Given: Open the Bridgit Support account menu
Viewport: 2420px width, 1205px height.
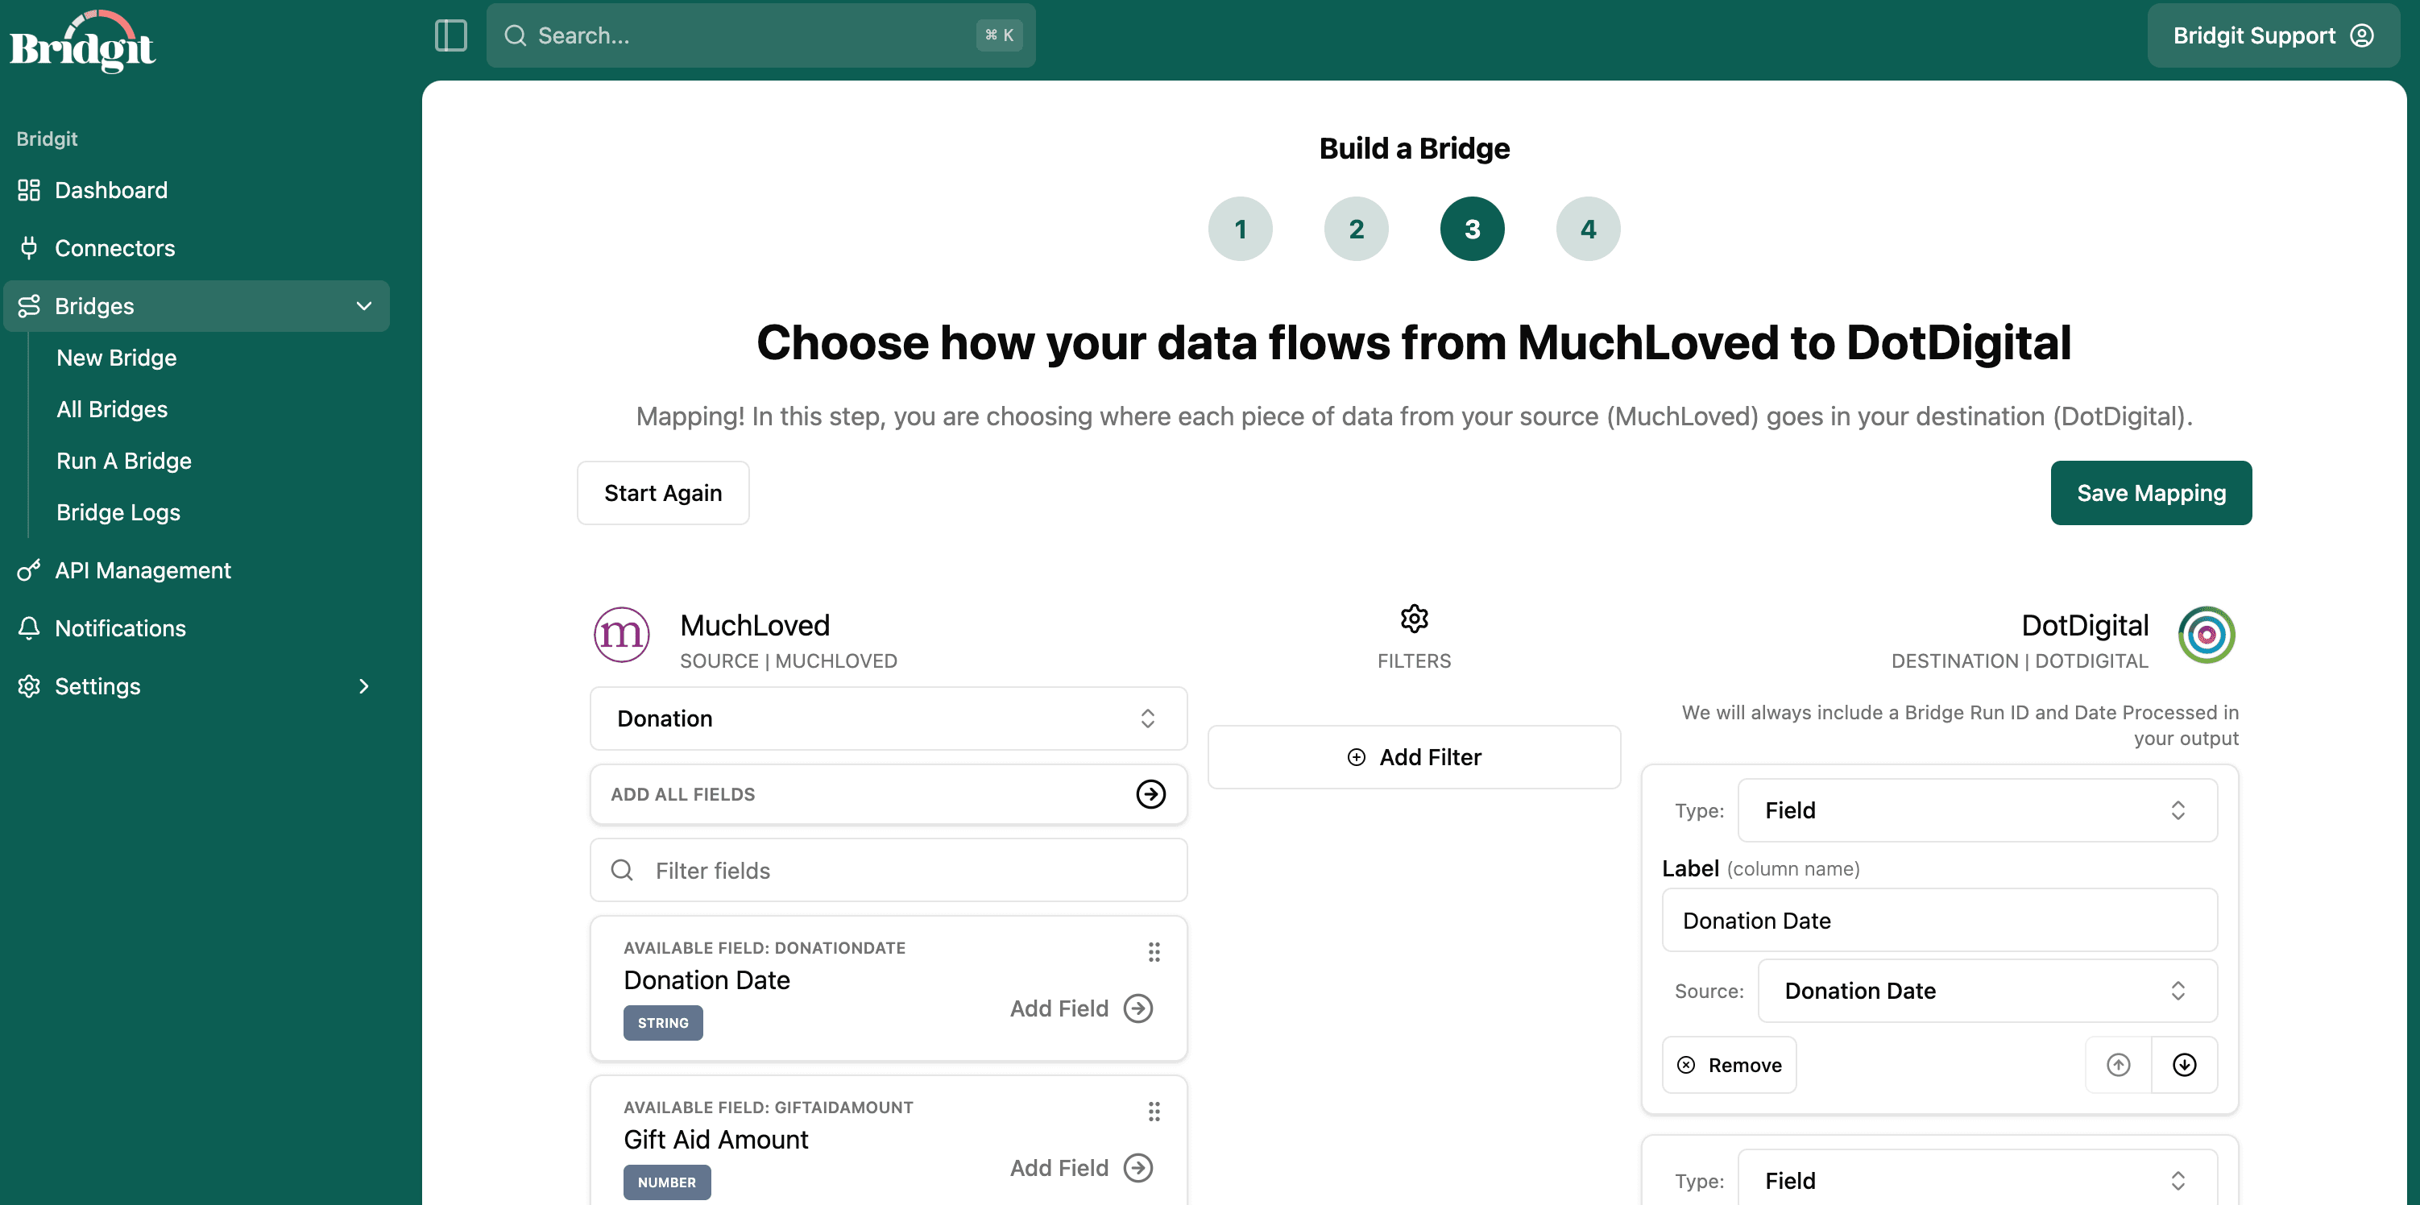Looking at the screenshot, I should [x=2273, y=35].
